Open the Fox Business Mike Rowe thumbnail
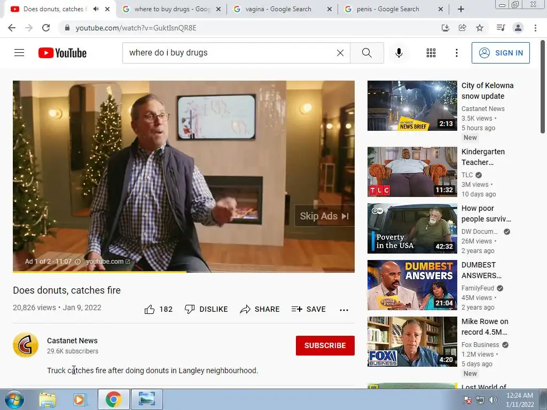 click(x=412, y=342)
